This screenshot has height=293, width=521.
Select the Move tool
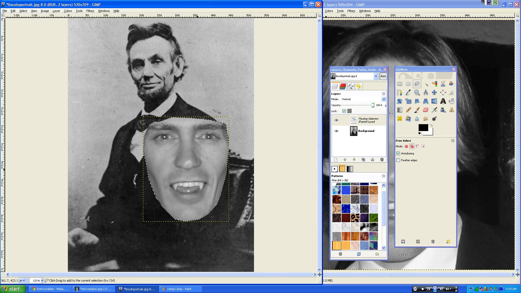(x=434, y=93)
